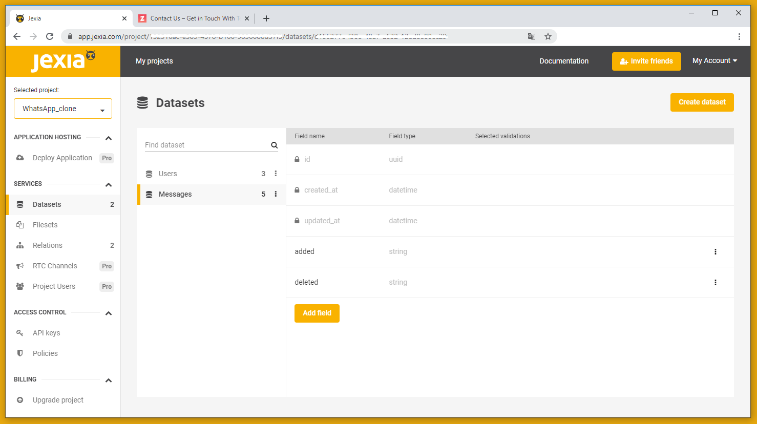The height and width of the screenshot is (424, 757).
Task: Open options for the added field
Action: click(716, 251)
